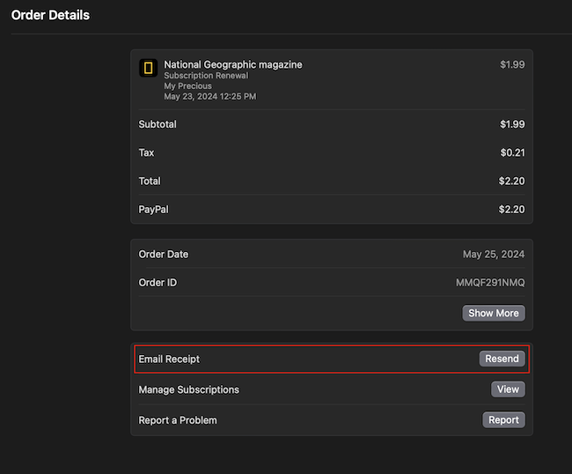Click the Order Details heading
572x474 pixels.
tap(50, 15)
